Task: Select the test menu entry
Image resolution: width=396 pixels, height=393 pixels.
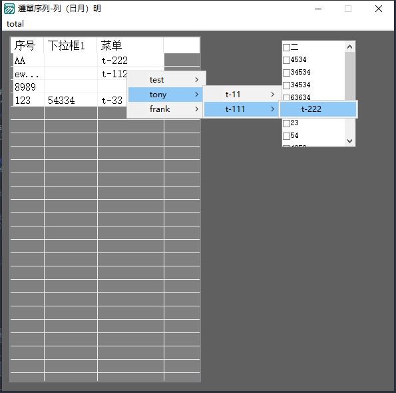Action: 166,80
